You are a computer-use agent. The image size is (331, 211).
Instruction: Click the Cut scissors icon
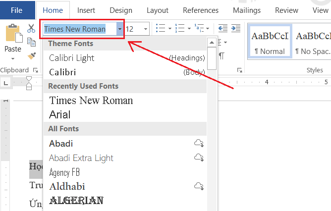tap(31, 29)
